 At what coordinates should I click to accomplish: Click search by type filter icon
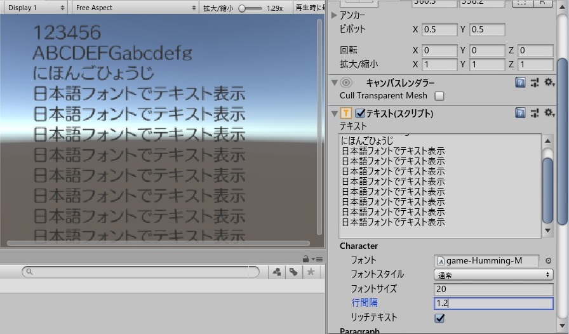tap(277, 272)
